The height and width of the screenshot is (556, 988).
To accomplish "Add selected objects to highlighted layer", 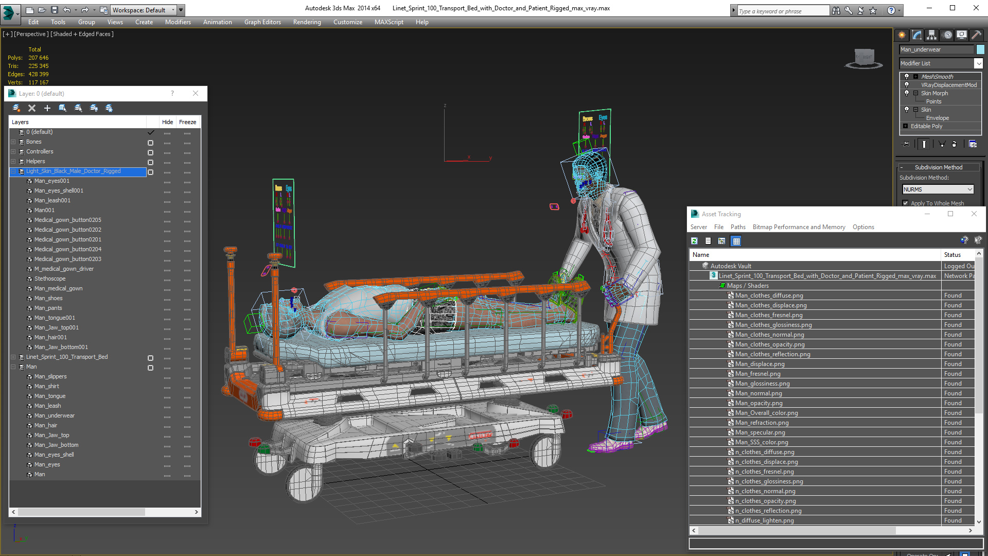I will (47, 108).
